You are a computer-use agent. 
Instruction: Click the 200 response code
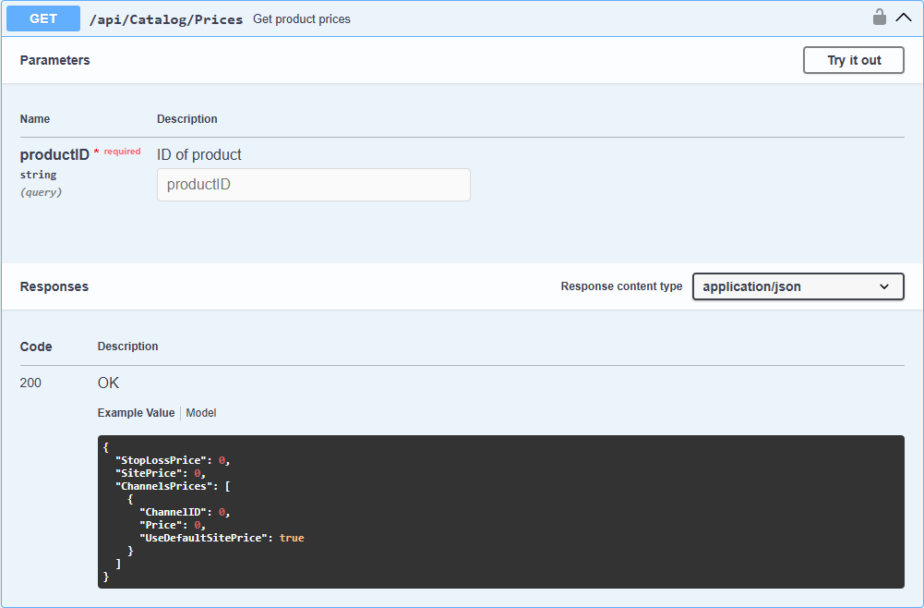(x=30, y=383)
